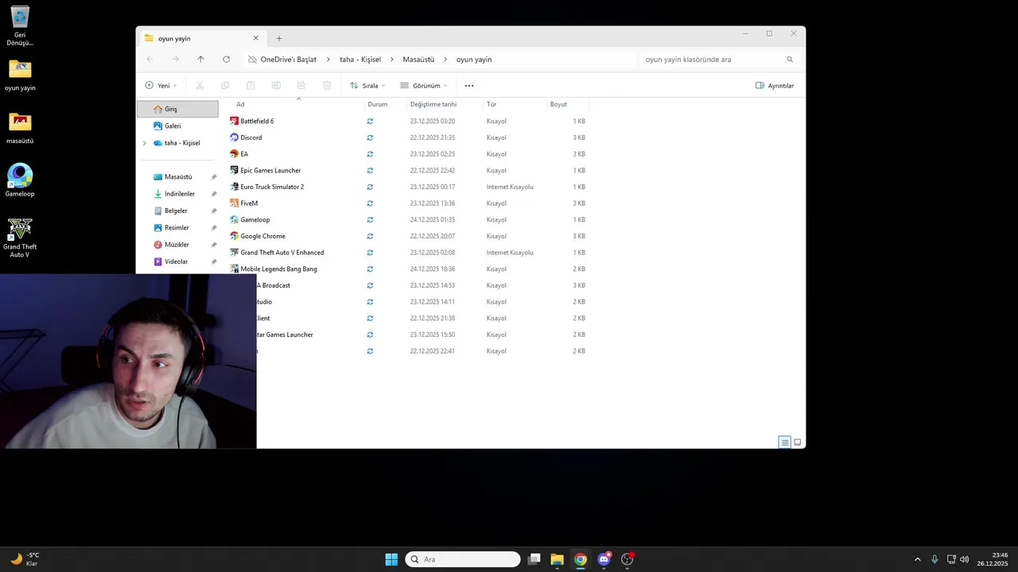Viewport: 1018px width, 572px height.
Task: Click the Refresh button in navigation bar
Action: [x=226, y=60]
